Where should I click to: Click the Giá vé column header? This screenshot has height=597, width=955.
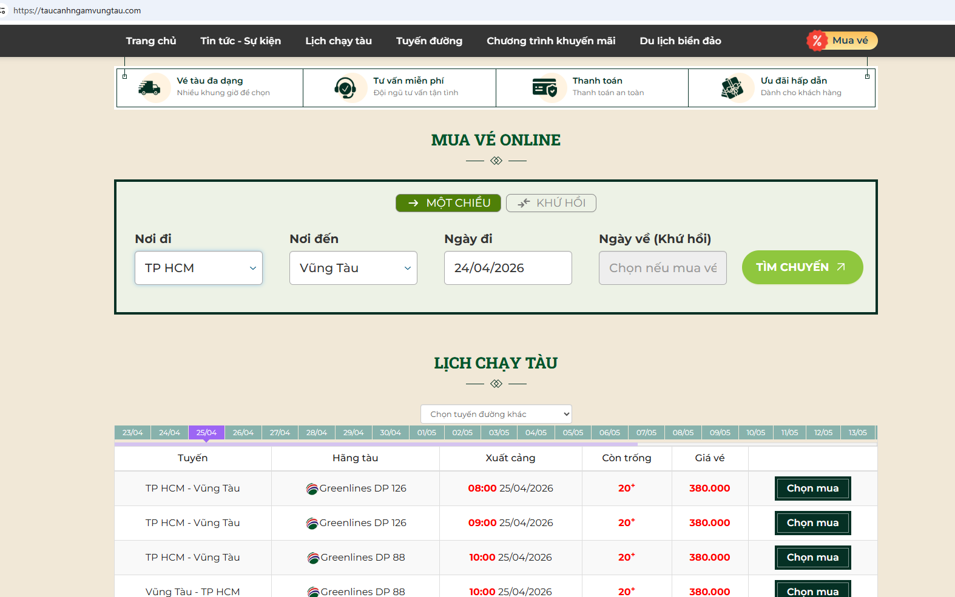[710, 458]
